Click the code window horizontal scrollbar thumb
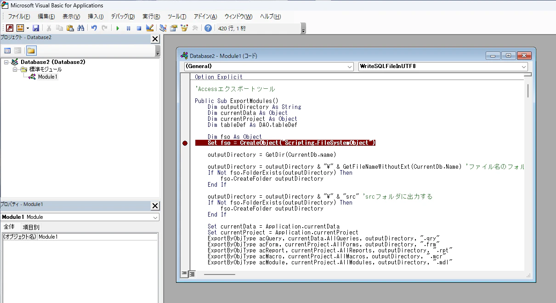The height and width of the screenshot is (303, 556). (x=219, y=274)
